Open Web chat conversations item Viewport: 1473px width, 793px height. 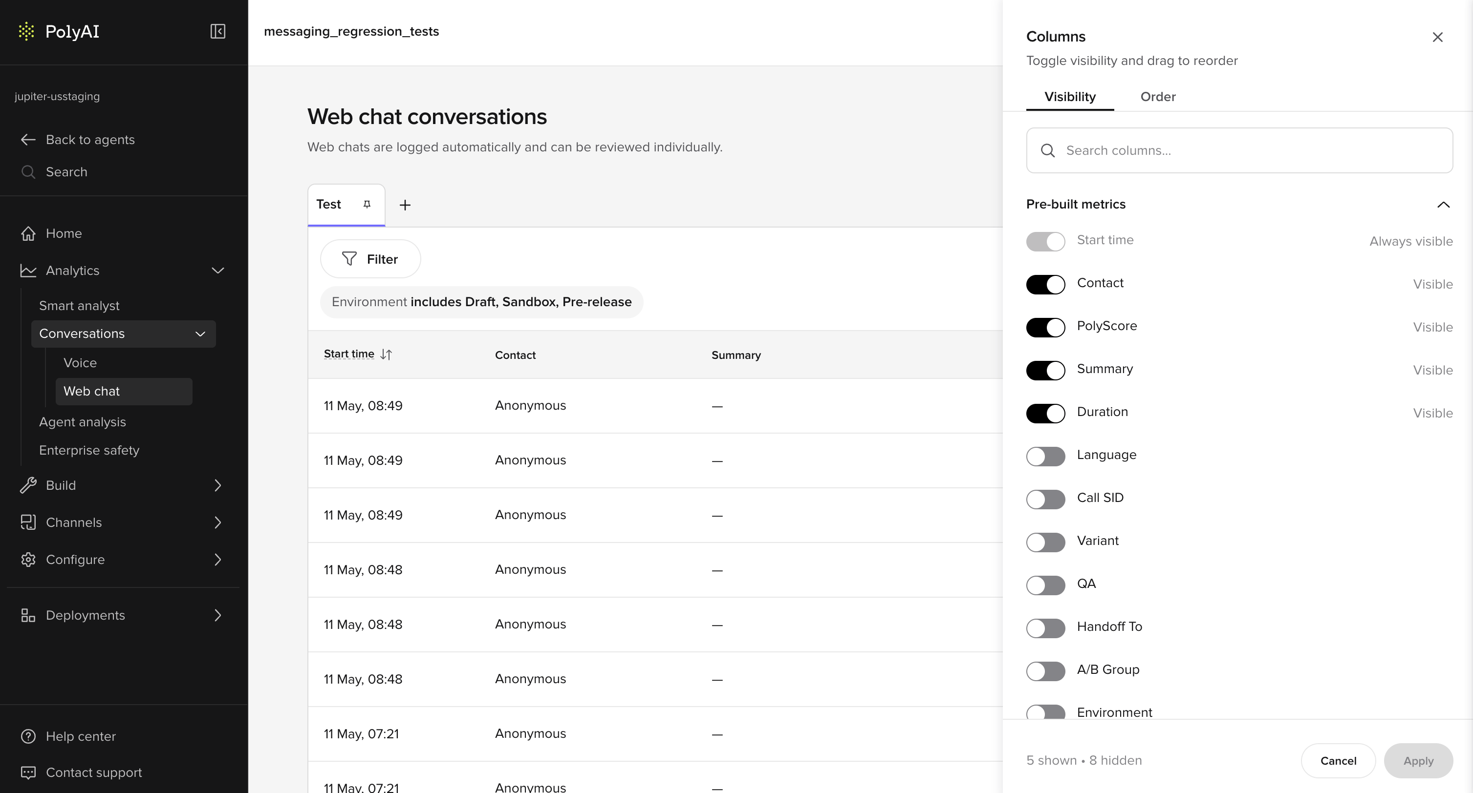click(124, 391)
